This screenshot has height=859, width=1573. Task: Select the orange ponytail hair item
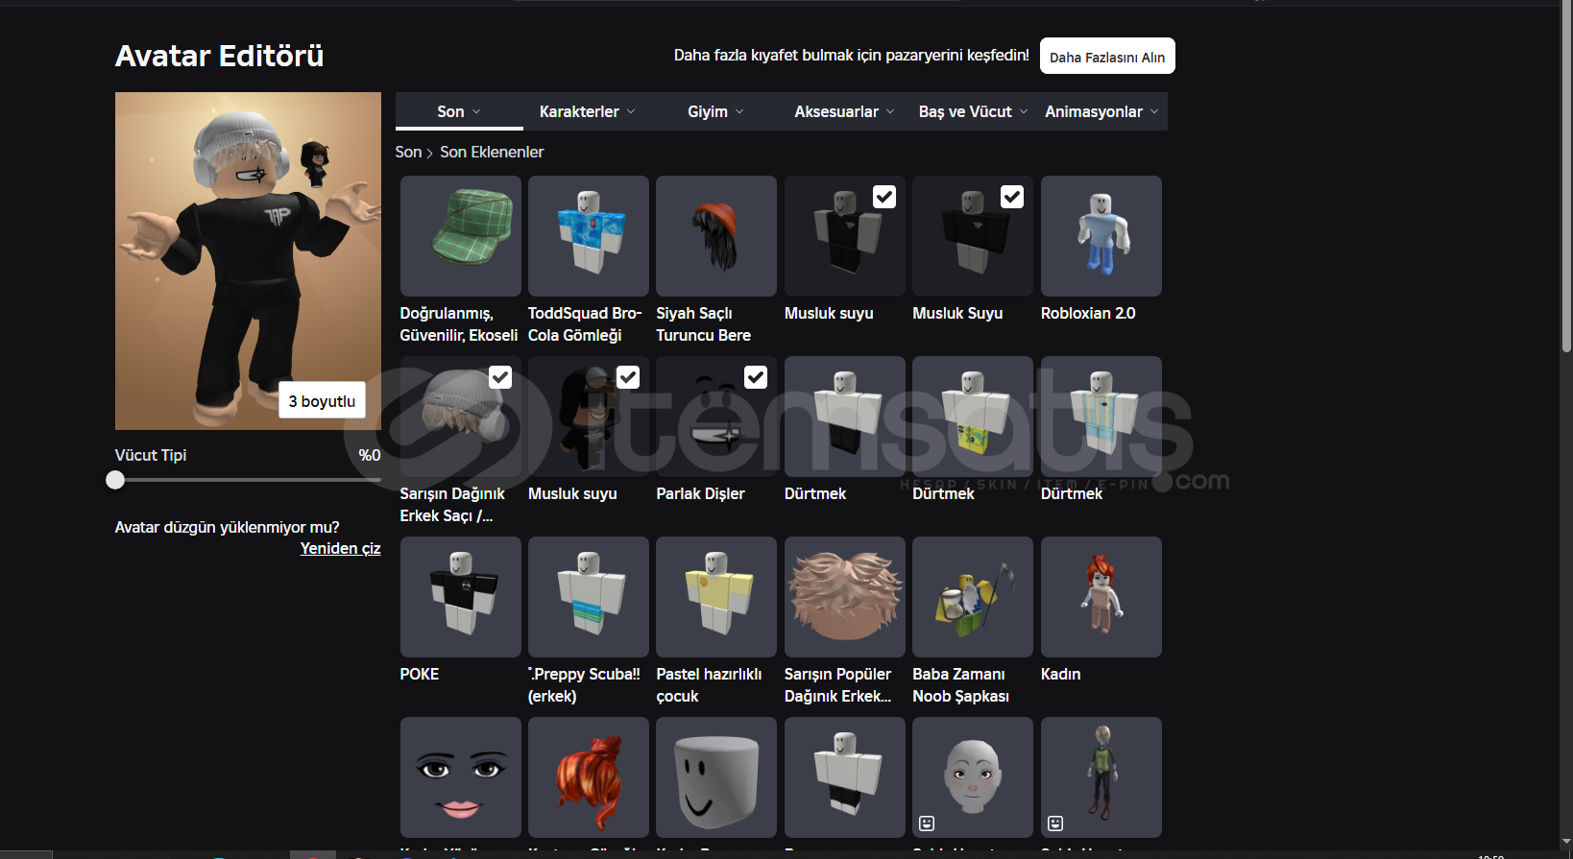(589, 777)
